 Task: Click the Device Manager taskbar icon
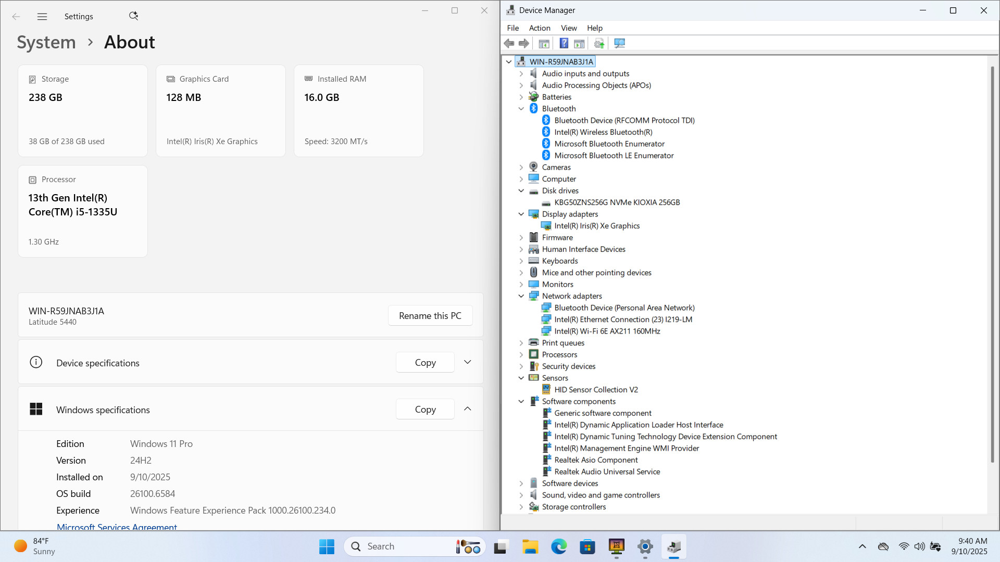pyautogui.click(x=674, y=546)
